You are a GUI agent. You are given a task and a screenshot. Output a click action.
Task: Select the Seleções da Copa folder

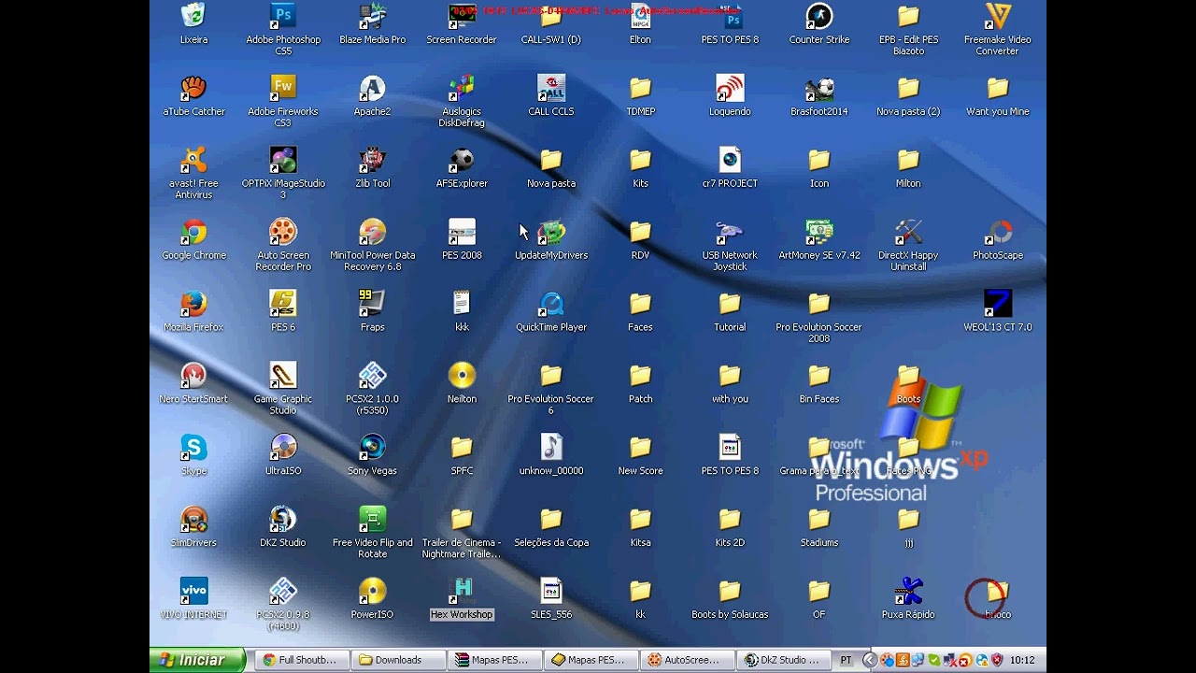[x=551, y=520]
